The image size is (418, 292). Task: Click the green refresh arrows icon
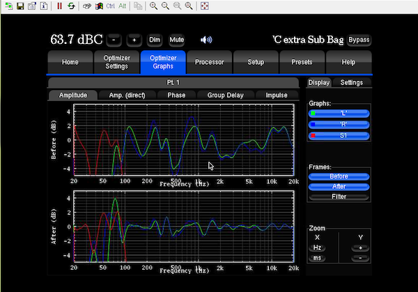[x=71, y=6]
